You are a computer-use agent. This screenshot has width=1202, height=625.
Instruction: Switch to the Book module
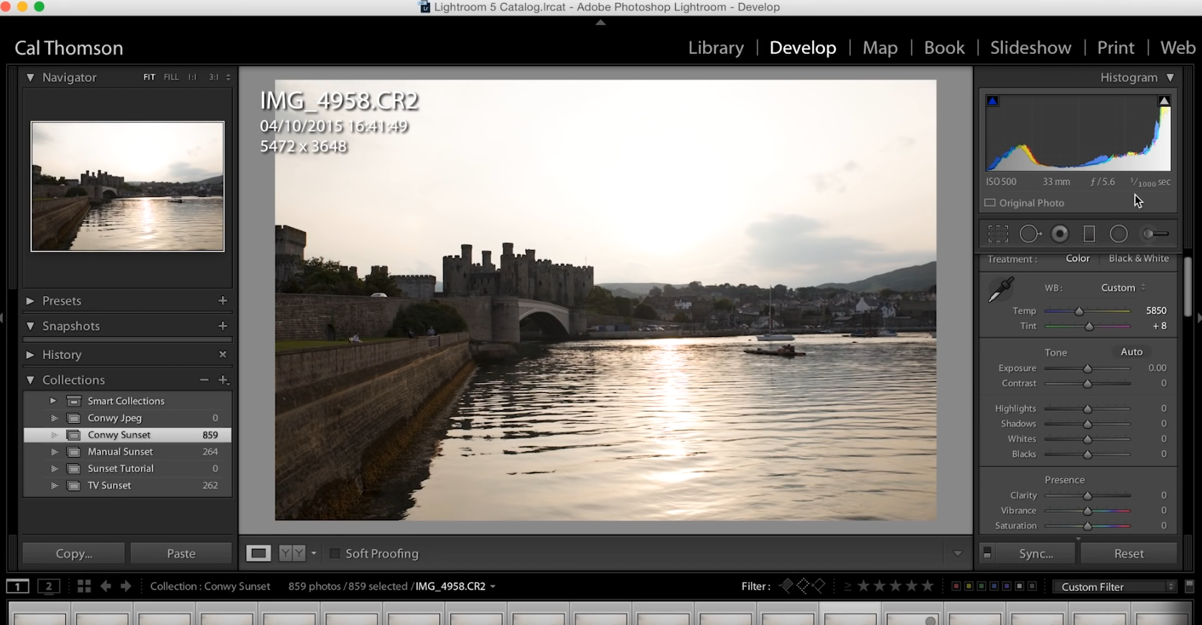tap(944, 47)
